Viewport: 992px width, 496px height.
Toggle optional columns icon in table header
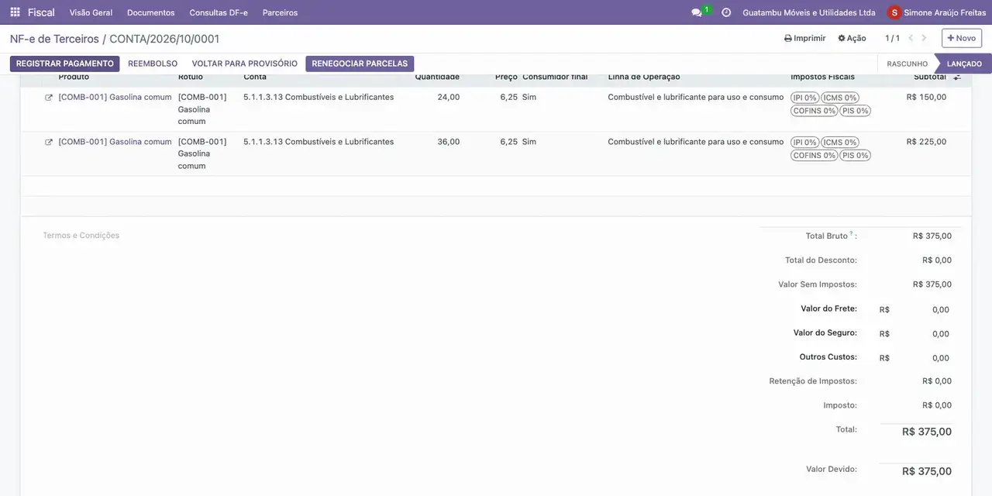point(957,77)
